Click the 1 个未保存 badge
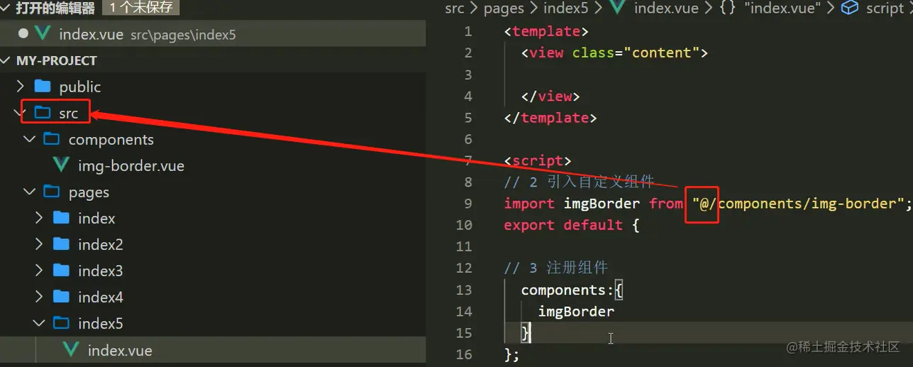This screenshot has height=367, width=913. coord(141,8)
